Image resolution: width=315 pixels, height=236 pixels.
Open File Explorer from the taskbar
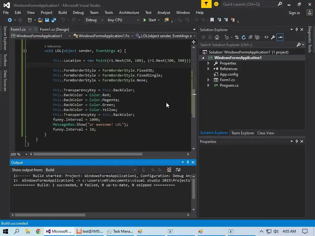pos(27,231)
